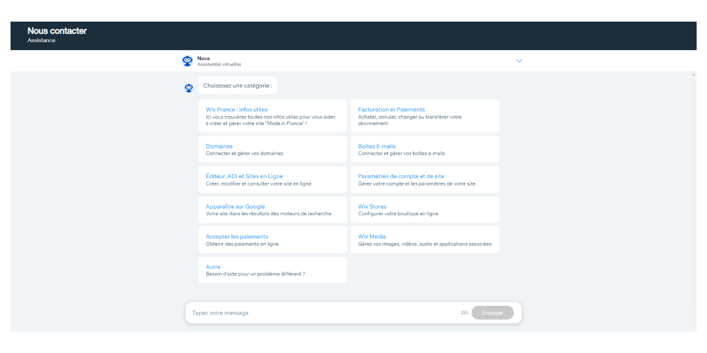Select the "Facturation et Paiements" category
Screen dimensions: 707x353
(x=425, y=116)
